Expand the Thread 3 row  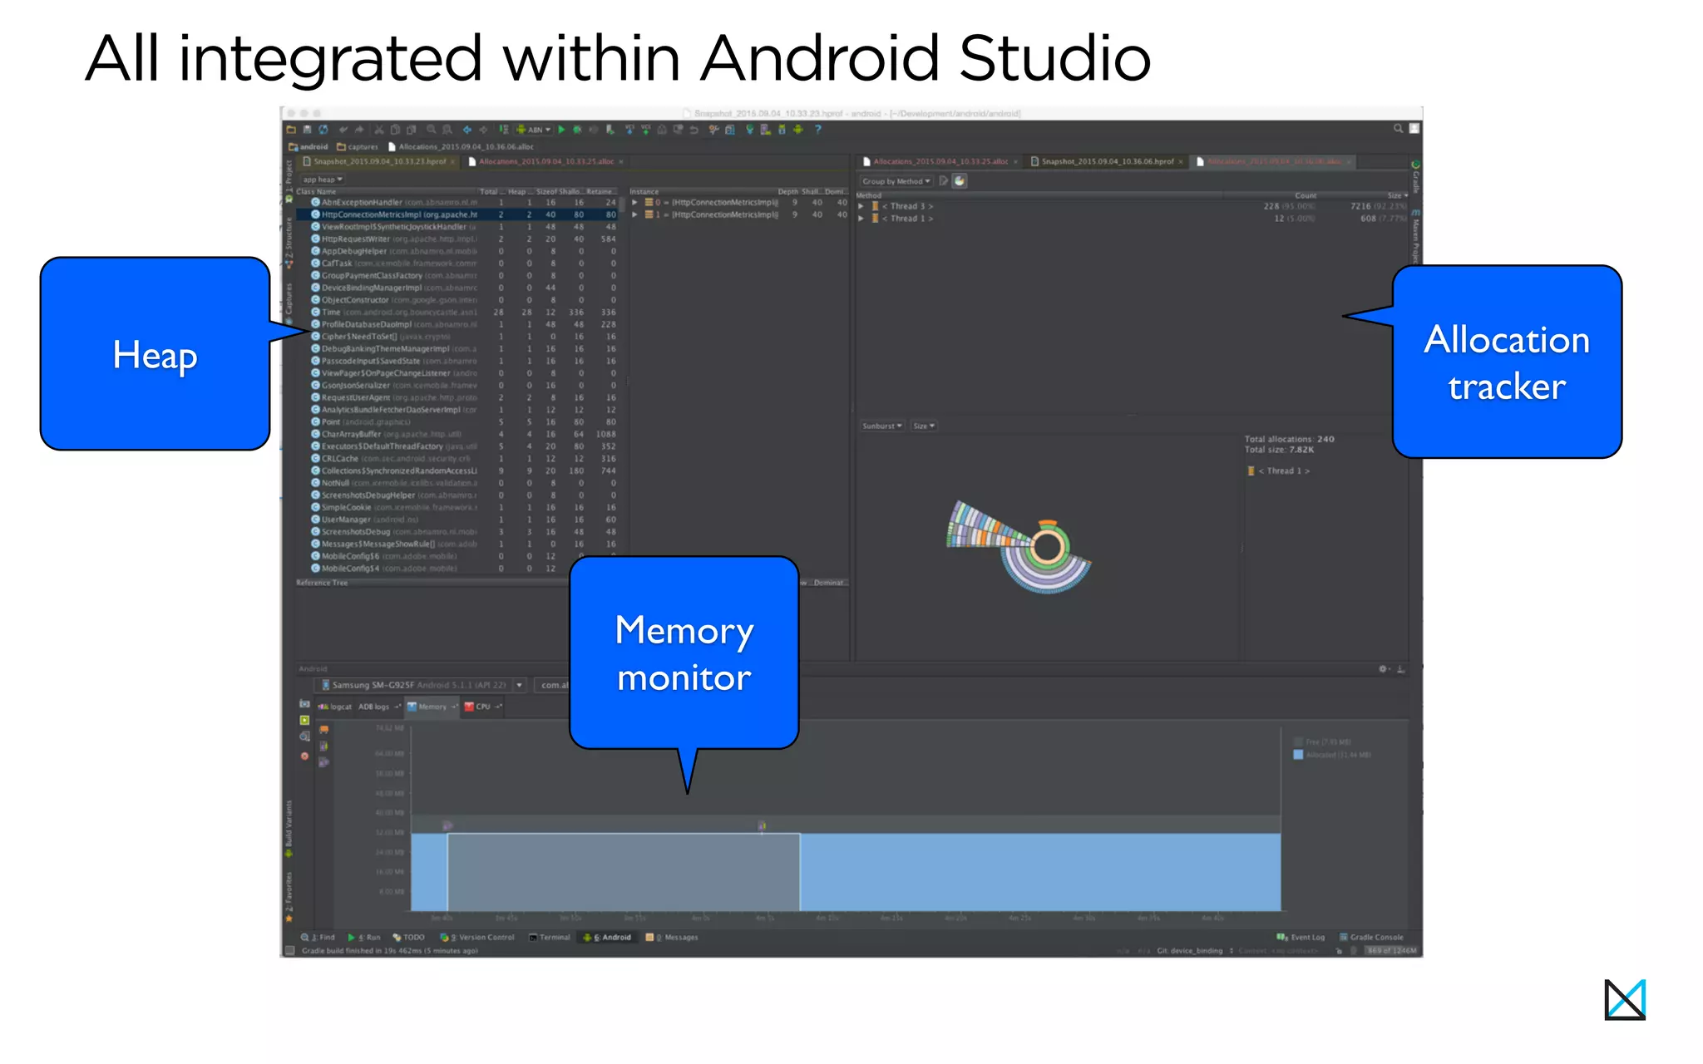pyautogui.click(x=861, y=206)
